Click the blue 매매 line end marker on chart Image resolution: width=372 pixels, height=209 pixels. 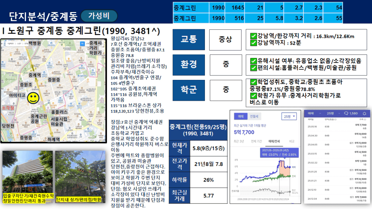point(290,167)
